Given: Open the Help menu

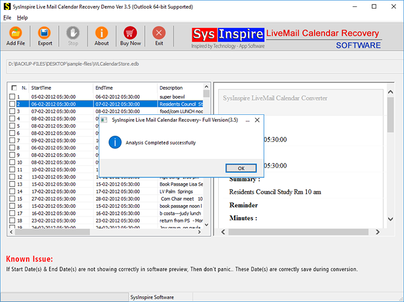Looking at the screenshot, I should click(x=23, y=17).
